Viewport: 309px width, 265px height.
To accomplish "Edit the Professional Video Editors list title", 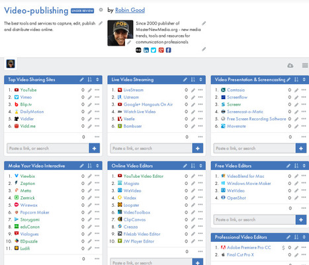I will 288,237.
